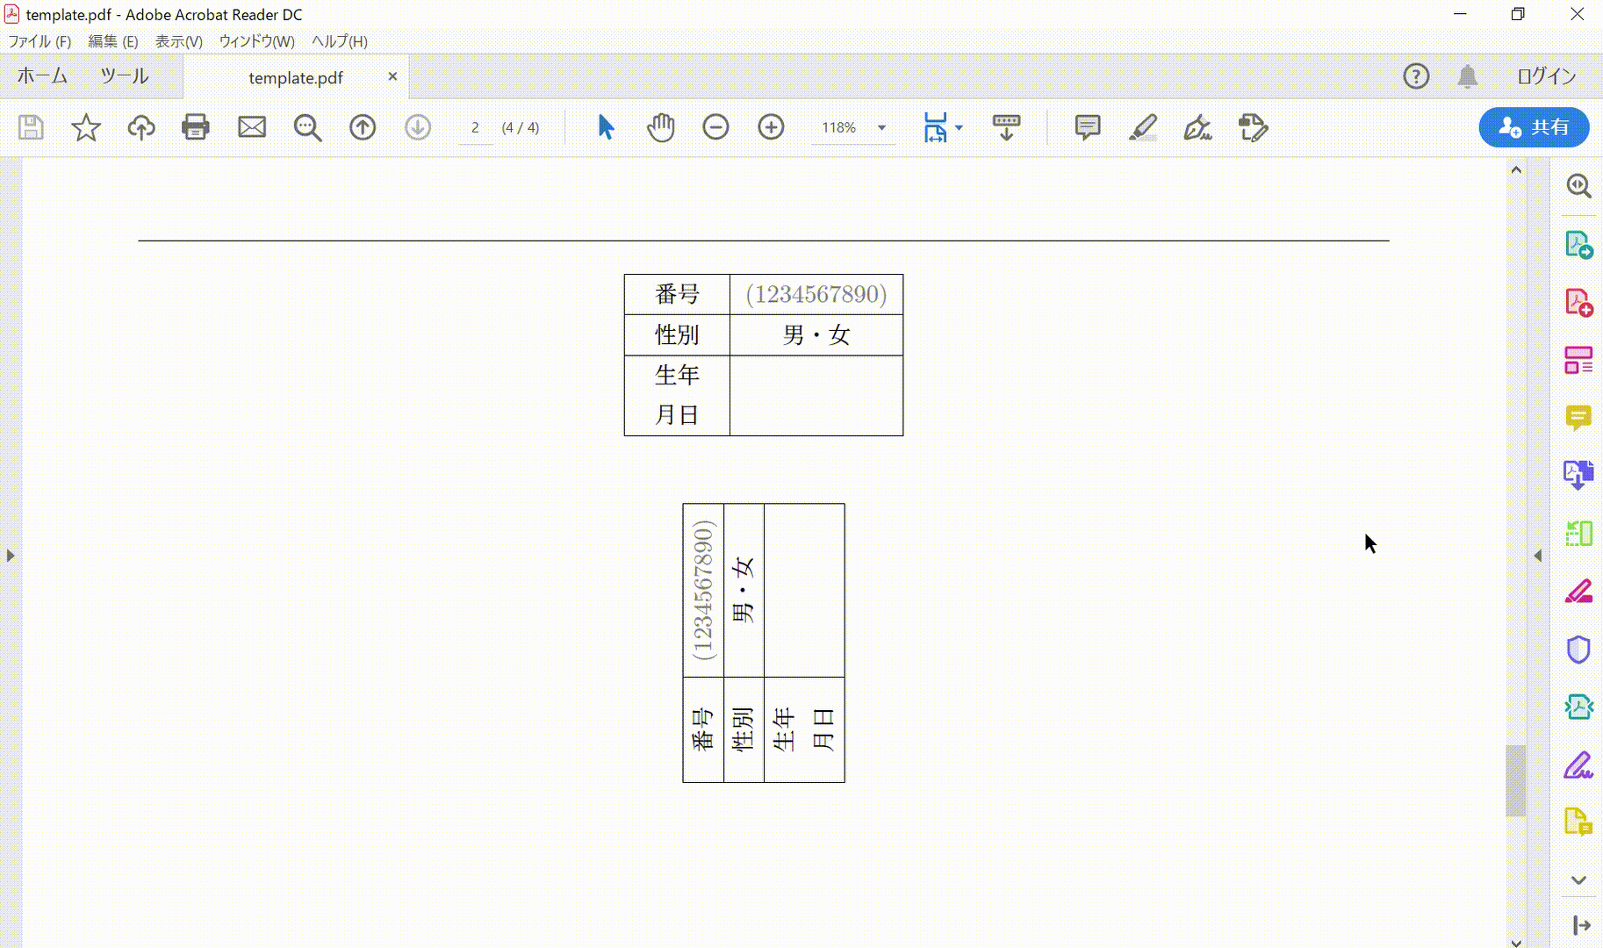The height and width of the screenshot is (948, 1603).
Task: Select the Highlight text tool
Action: pyautogui.click(x=1145, y=127)
